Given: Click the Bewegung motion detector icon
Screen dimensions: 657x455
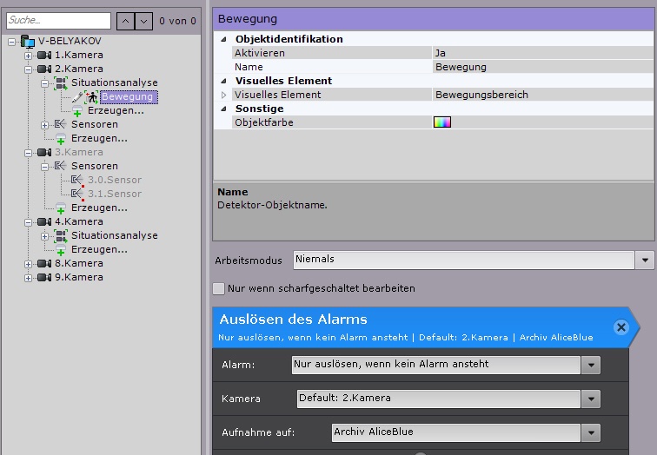Looking at the screenshot, I should coord(90,96).
